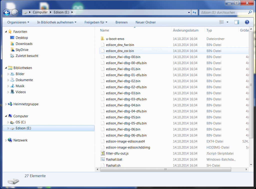Select the file edison_ifwi-dbg-03.bin
This screenshot has width=256, height=189.
tap(123, 93)
